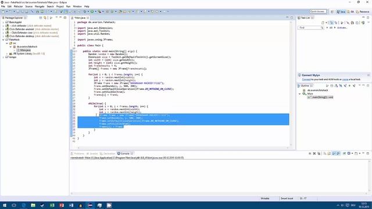Open the Open Perspective icon
372x209 pixels.
pyautogui.click(x=332, y=12)
